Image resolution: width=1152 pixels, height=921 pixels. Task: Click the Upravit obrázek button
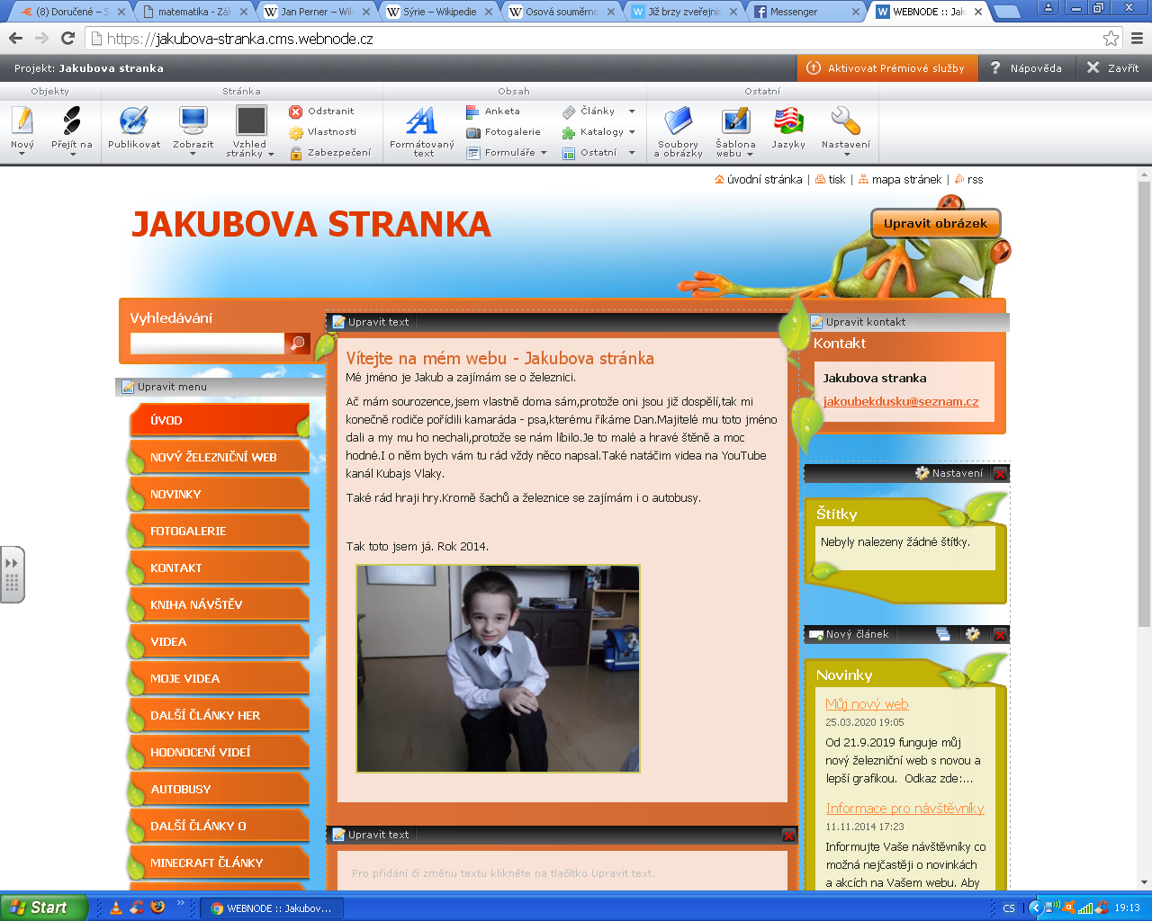(934, 223)
